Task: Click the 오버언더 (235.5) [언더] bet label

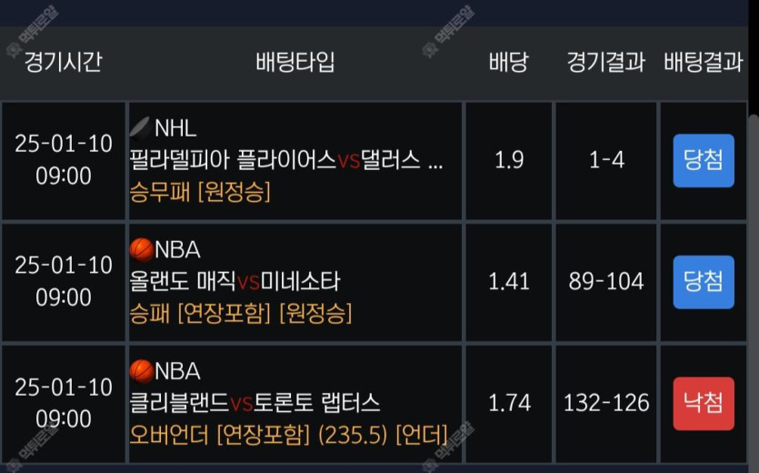Action: click(288, 435)
